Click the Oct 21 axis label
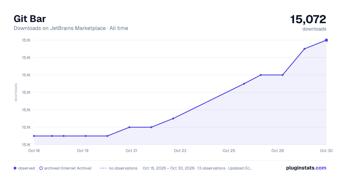This screenshot has width=340, height=178. pos(131,151)
